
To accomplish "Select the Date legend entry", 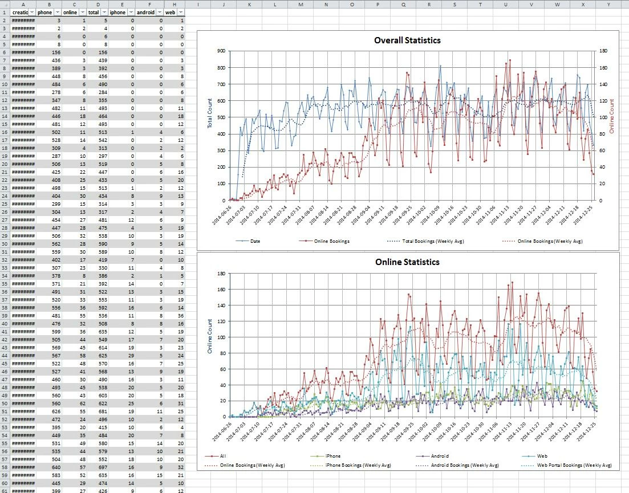I will [x=248, y=241].
